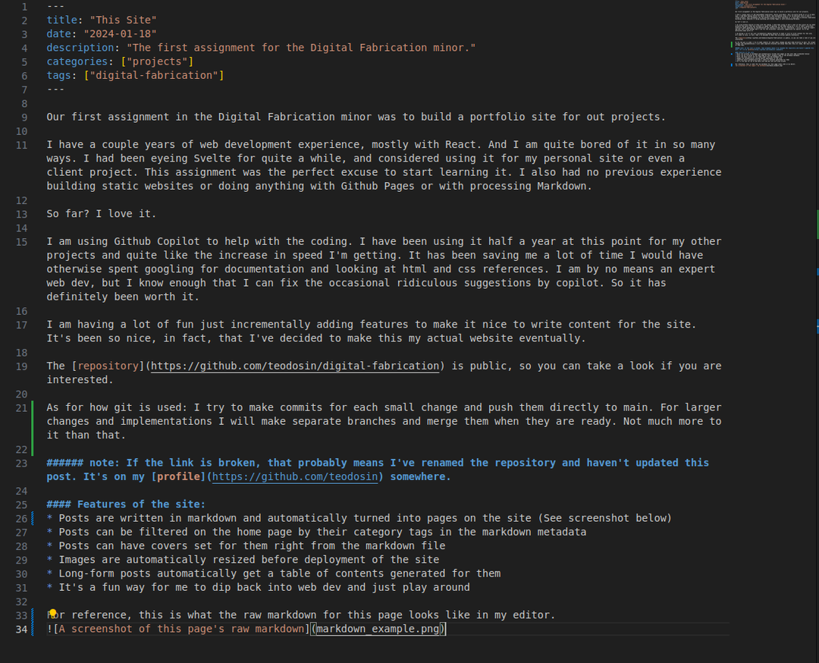
Task: Click the word "Svelte" in line 11 paragraph
Action: point(212,159)
